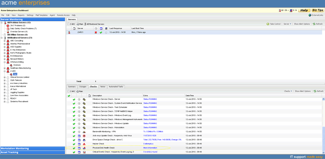Click Show Alert Options in the Checks toolbar
325x159 pixels.
coord(303,91)
